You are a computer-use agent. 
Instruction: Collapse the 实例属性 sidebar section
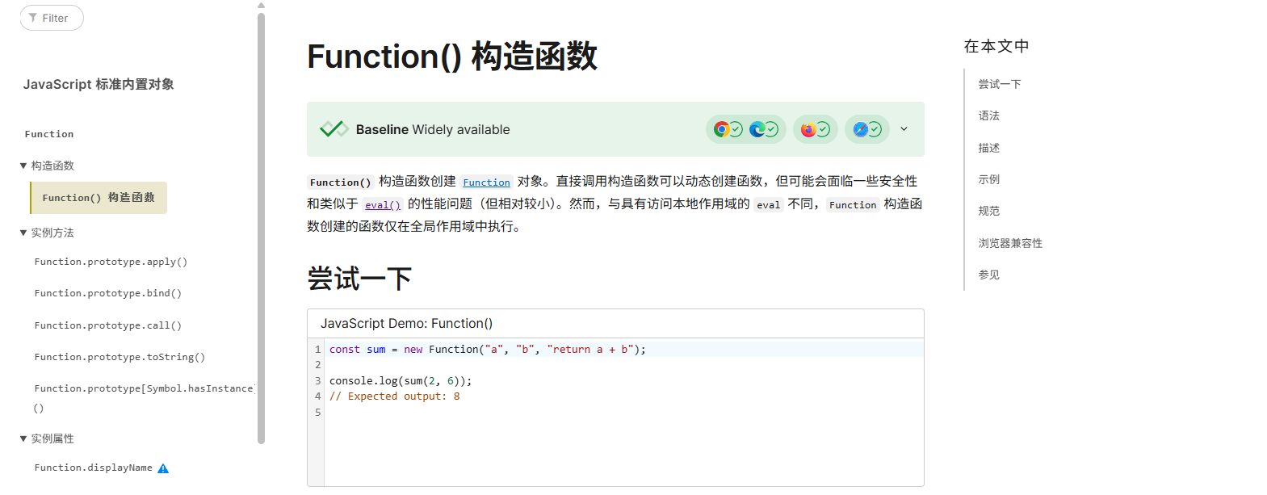[x=23, y=438]
